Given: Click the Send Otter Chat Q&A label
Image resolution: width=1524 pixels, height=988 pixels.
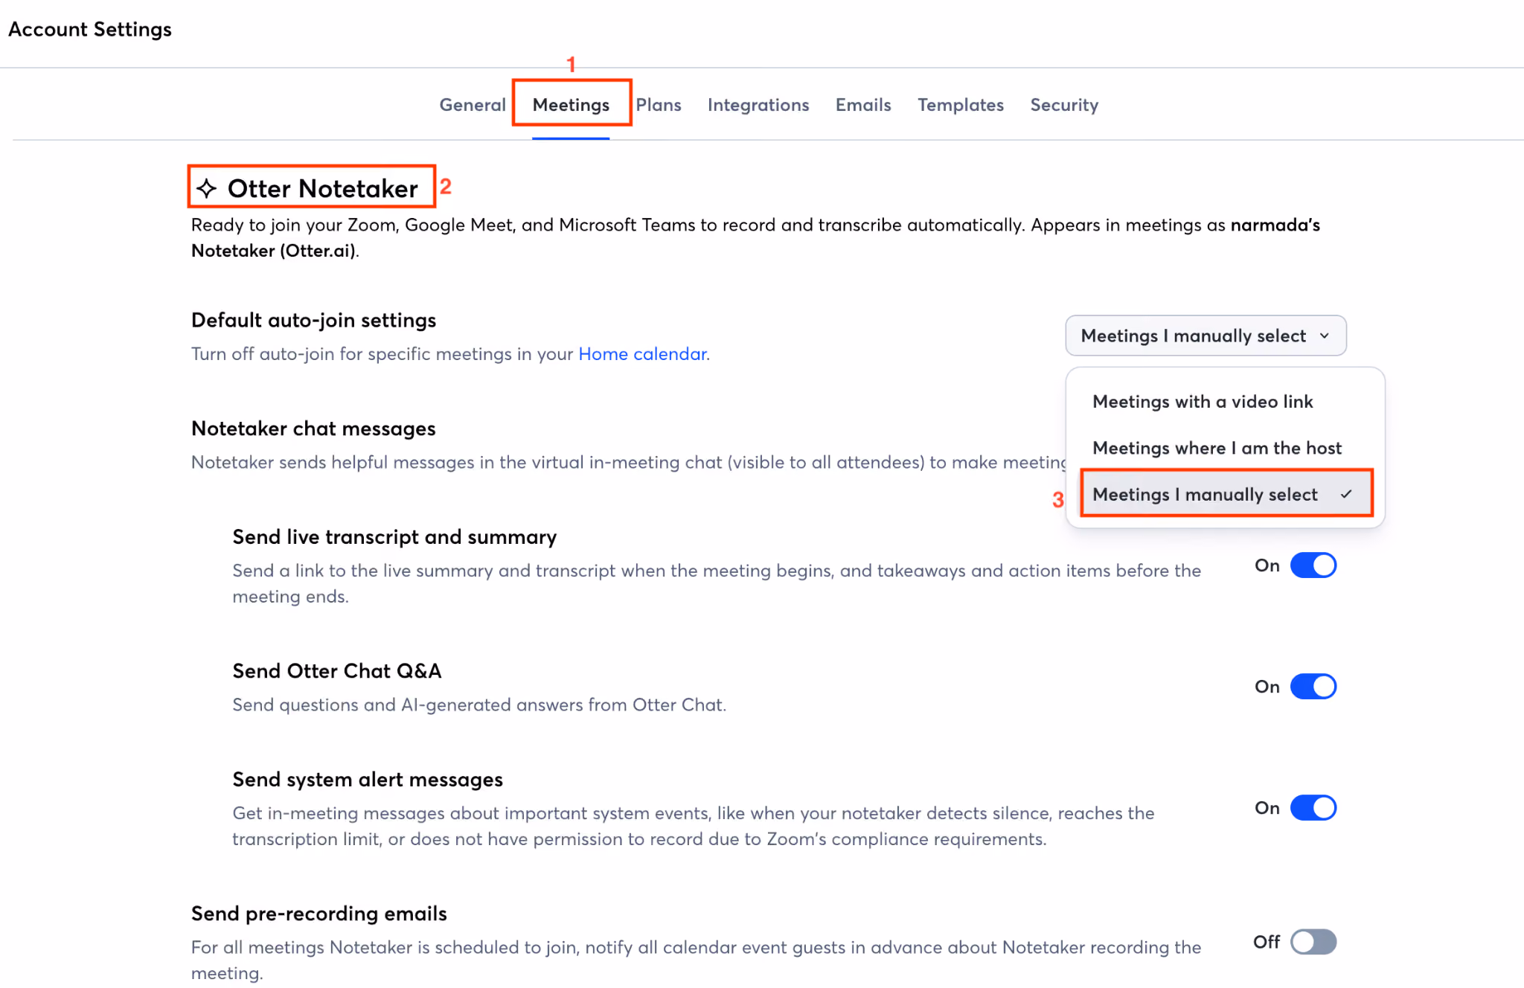Looking at the screenshot, I should click(x=337, y=671).
